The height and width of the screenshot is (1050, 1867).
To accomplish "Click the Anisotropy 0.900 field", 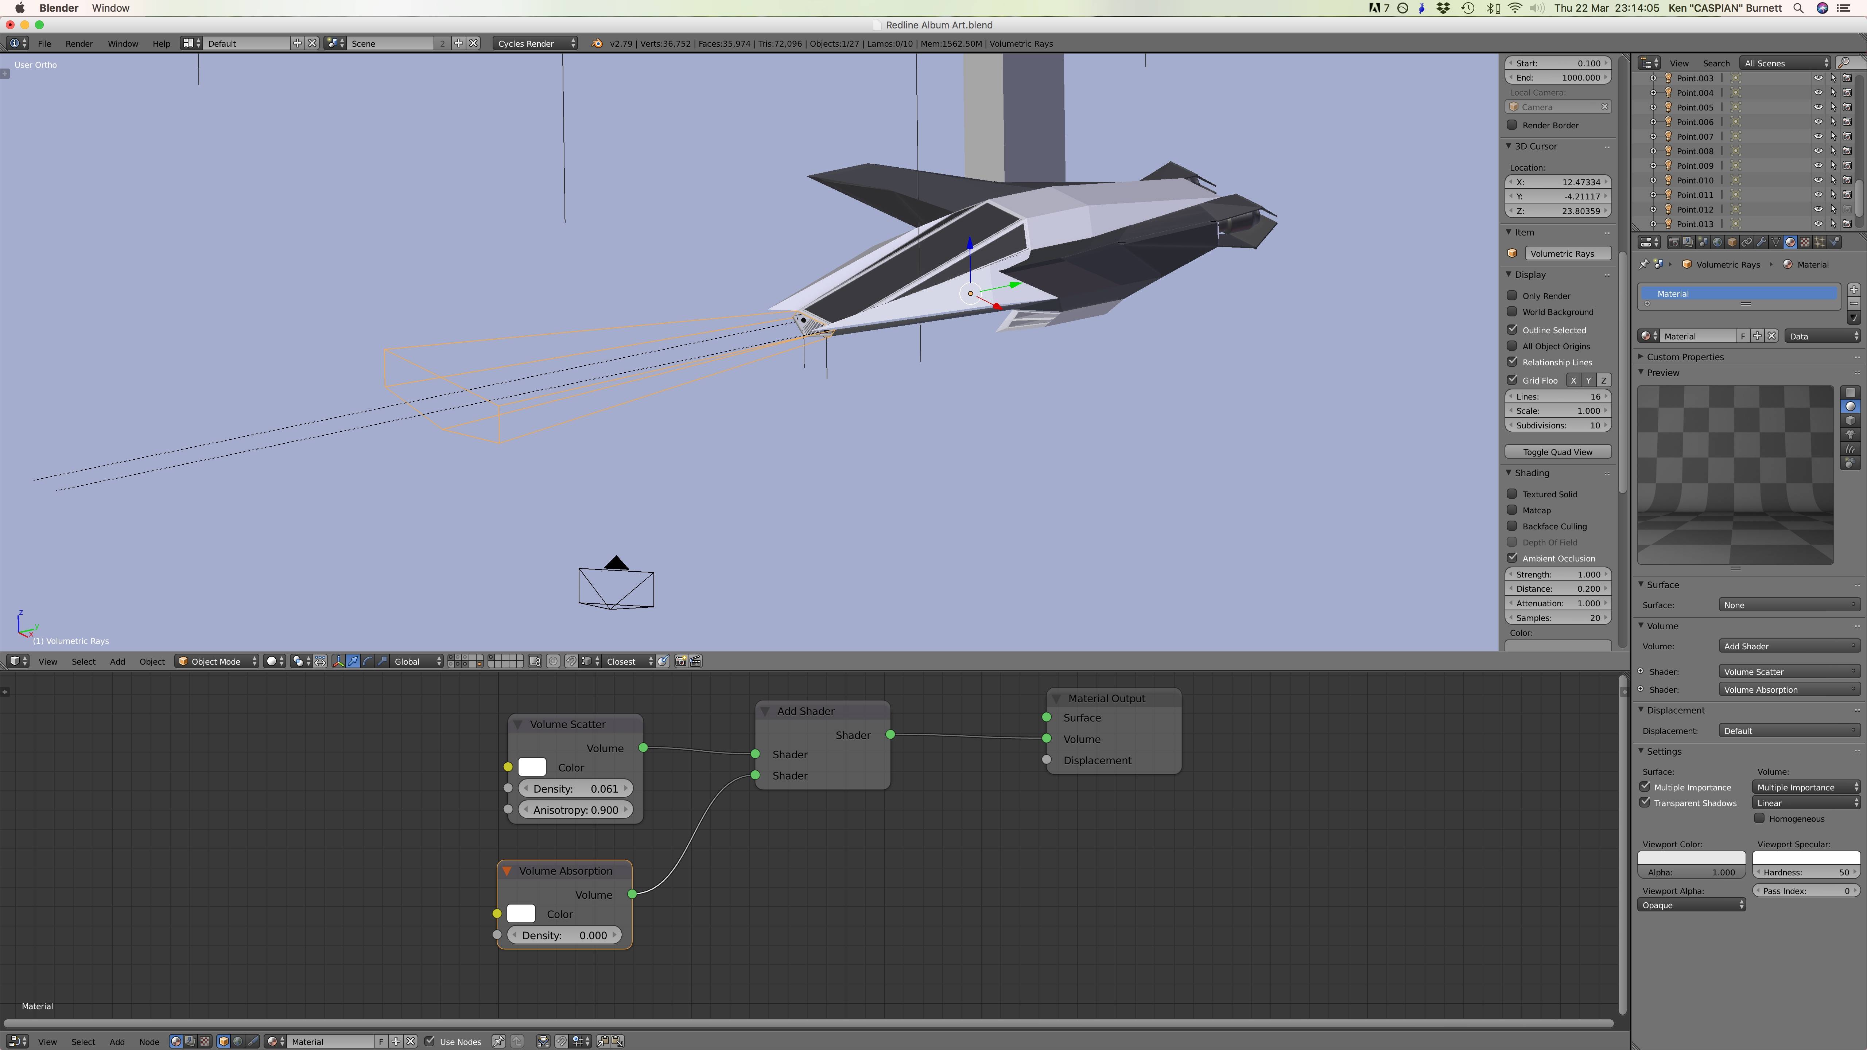I will (575, 810).
